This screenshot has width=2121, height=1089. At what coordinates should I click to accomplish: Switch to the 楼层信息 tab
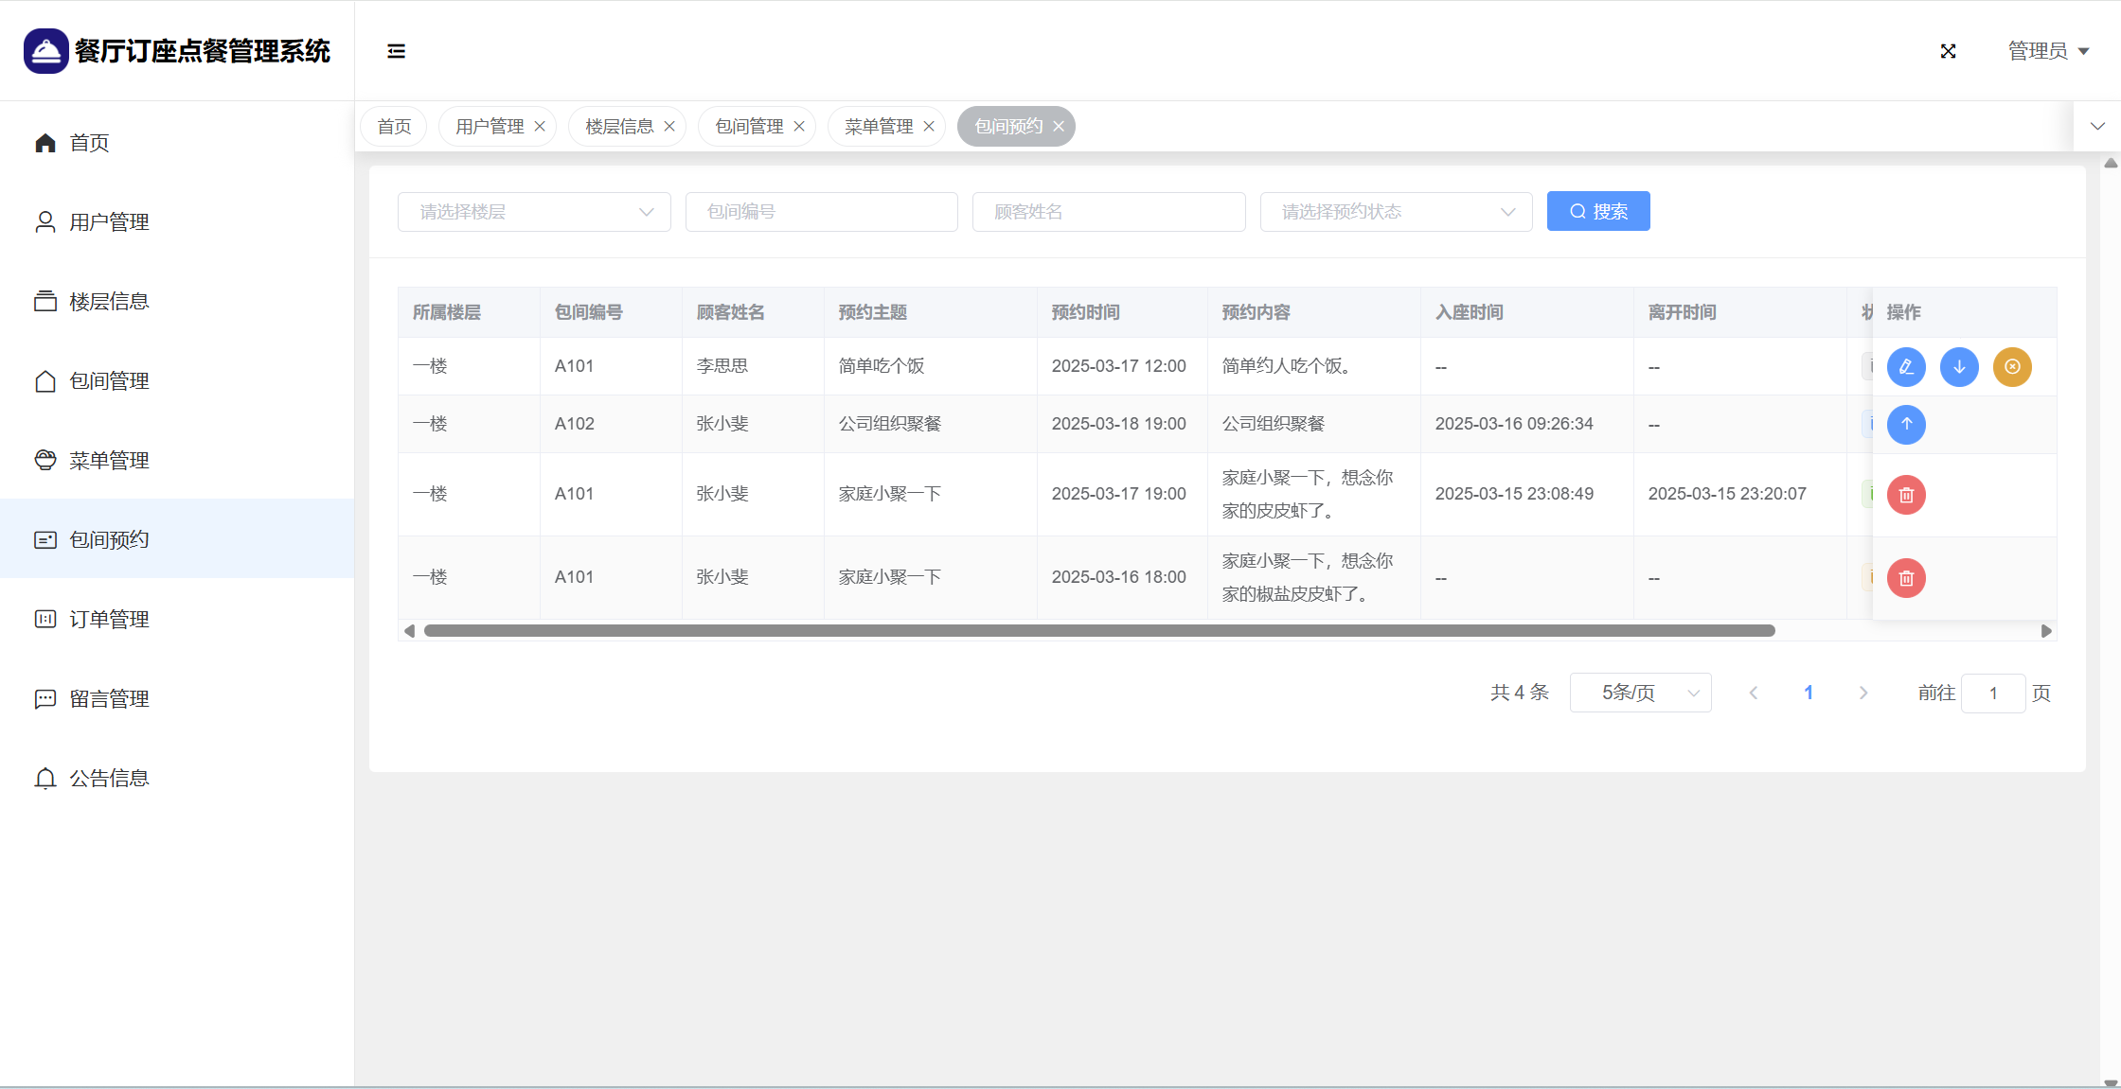pos(618,127)
